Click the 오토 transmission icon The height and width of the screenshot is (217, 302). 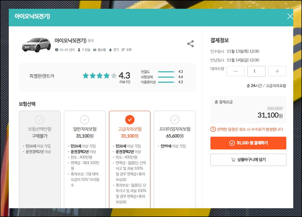[x=123, y=50]
